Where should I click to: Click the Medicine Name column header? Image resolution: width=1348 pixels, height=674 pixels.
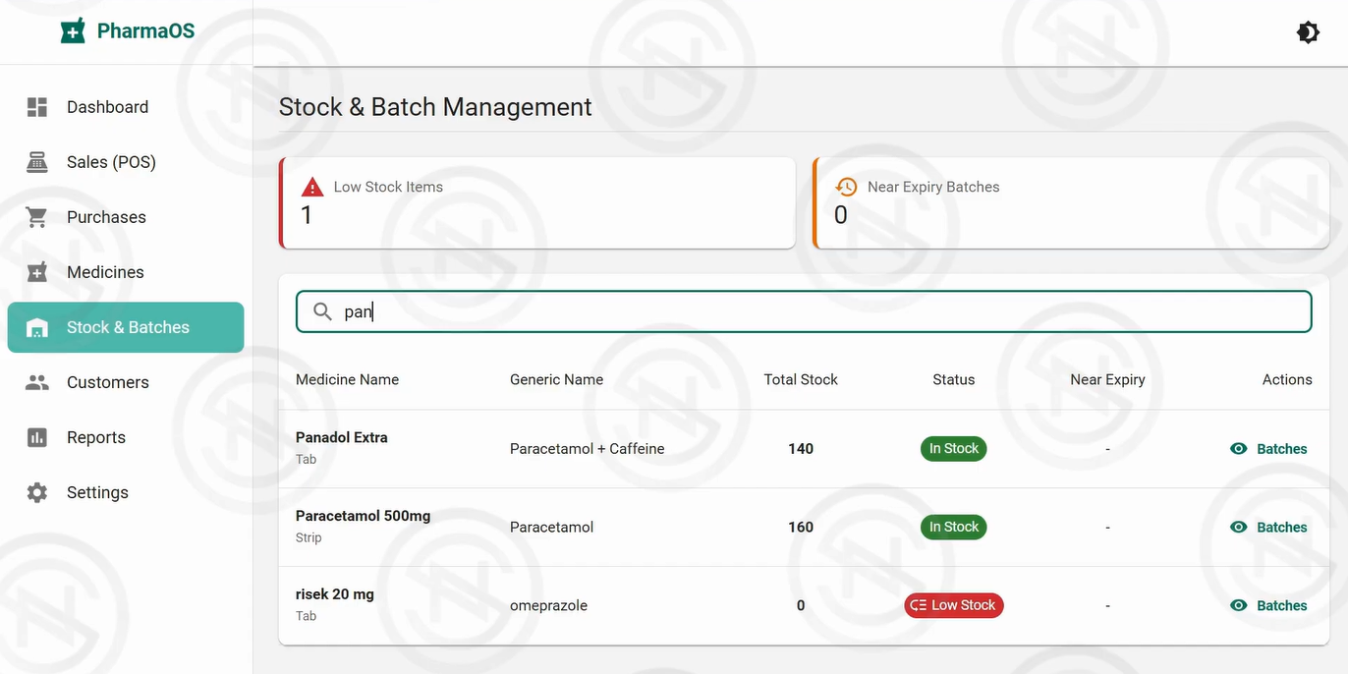coord(347,379)
